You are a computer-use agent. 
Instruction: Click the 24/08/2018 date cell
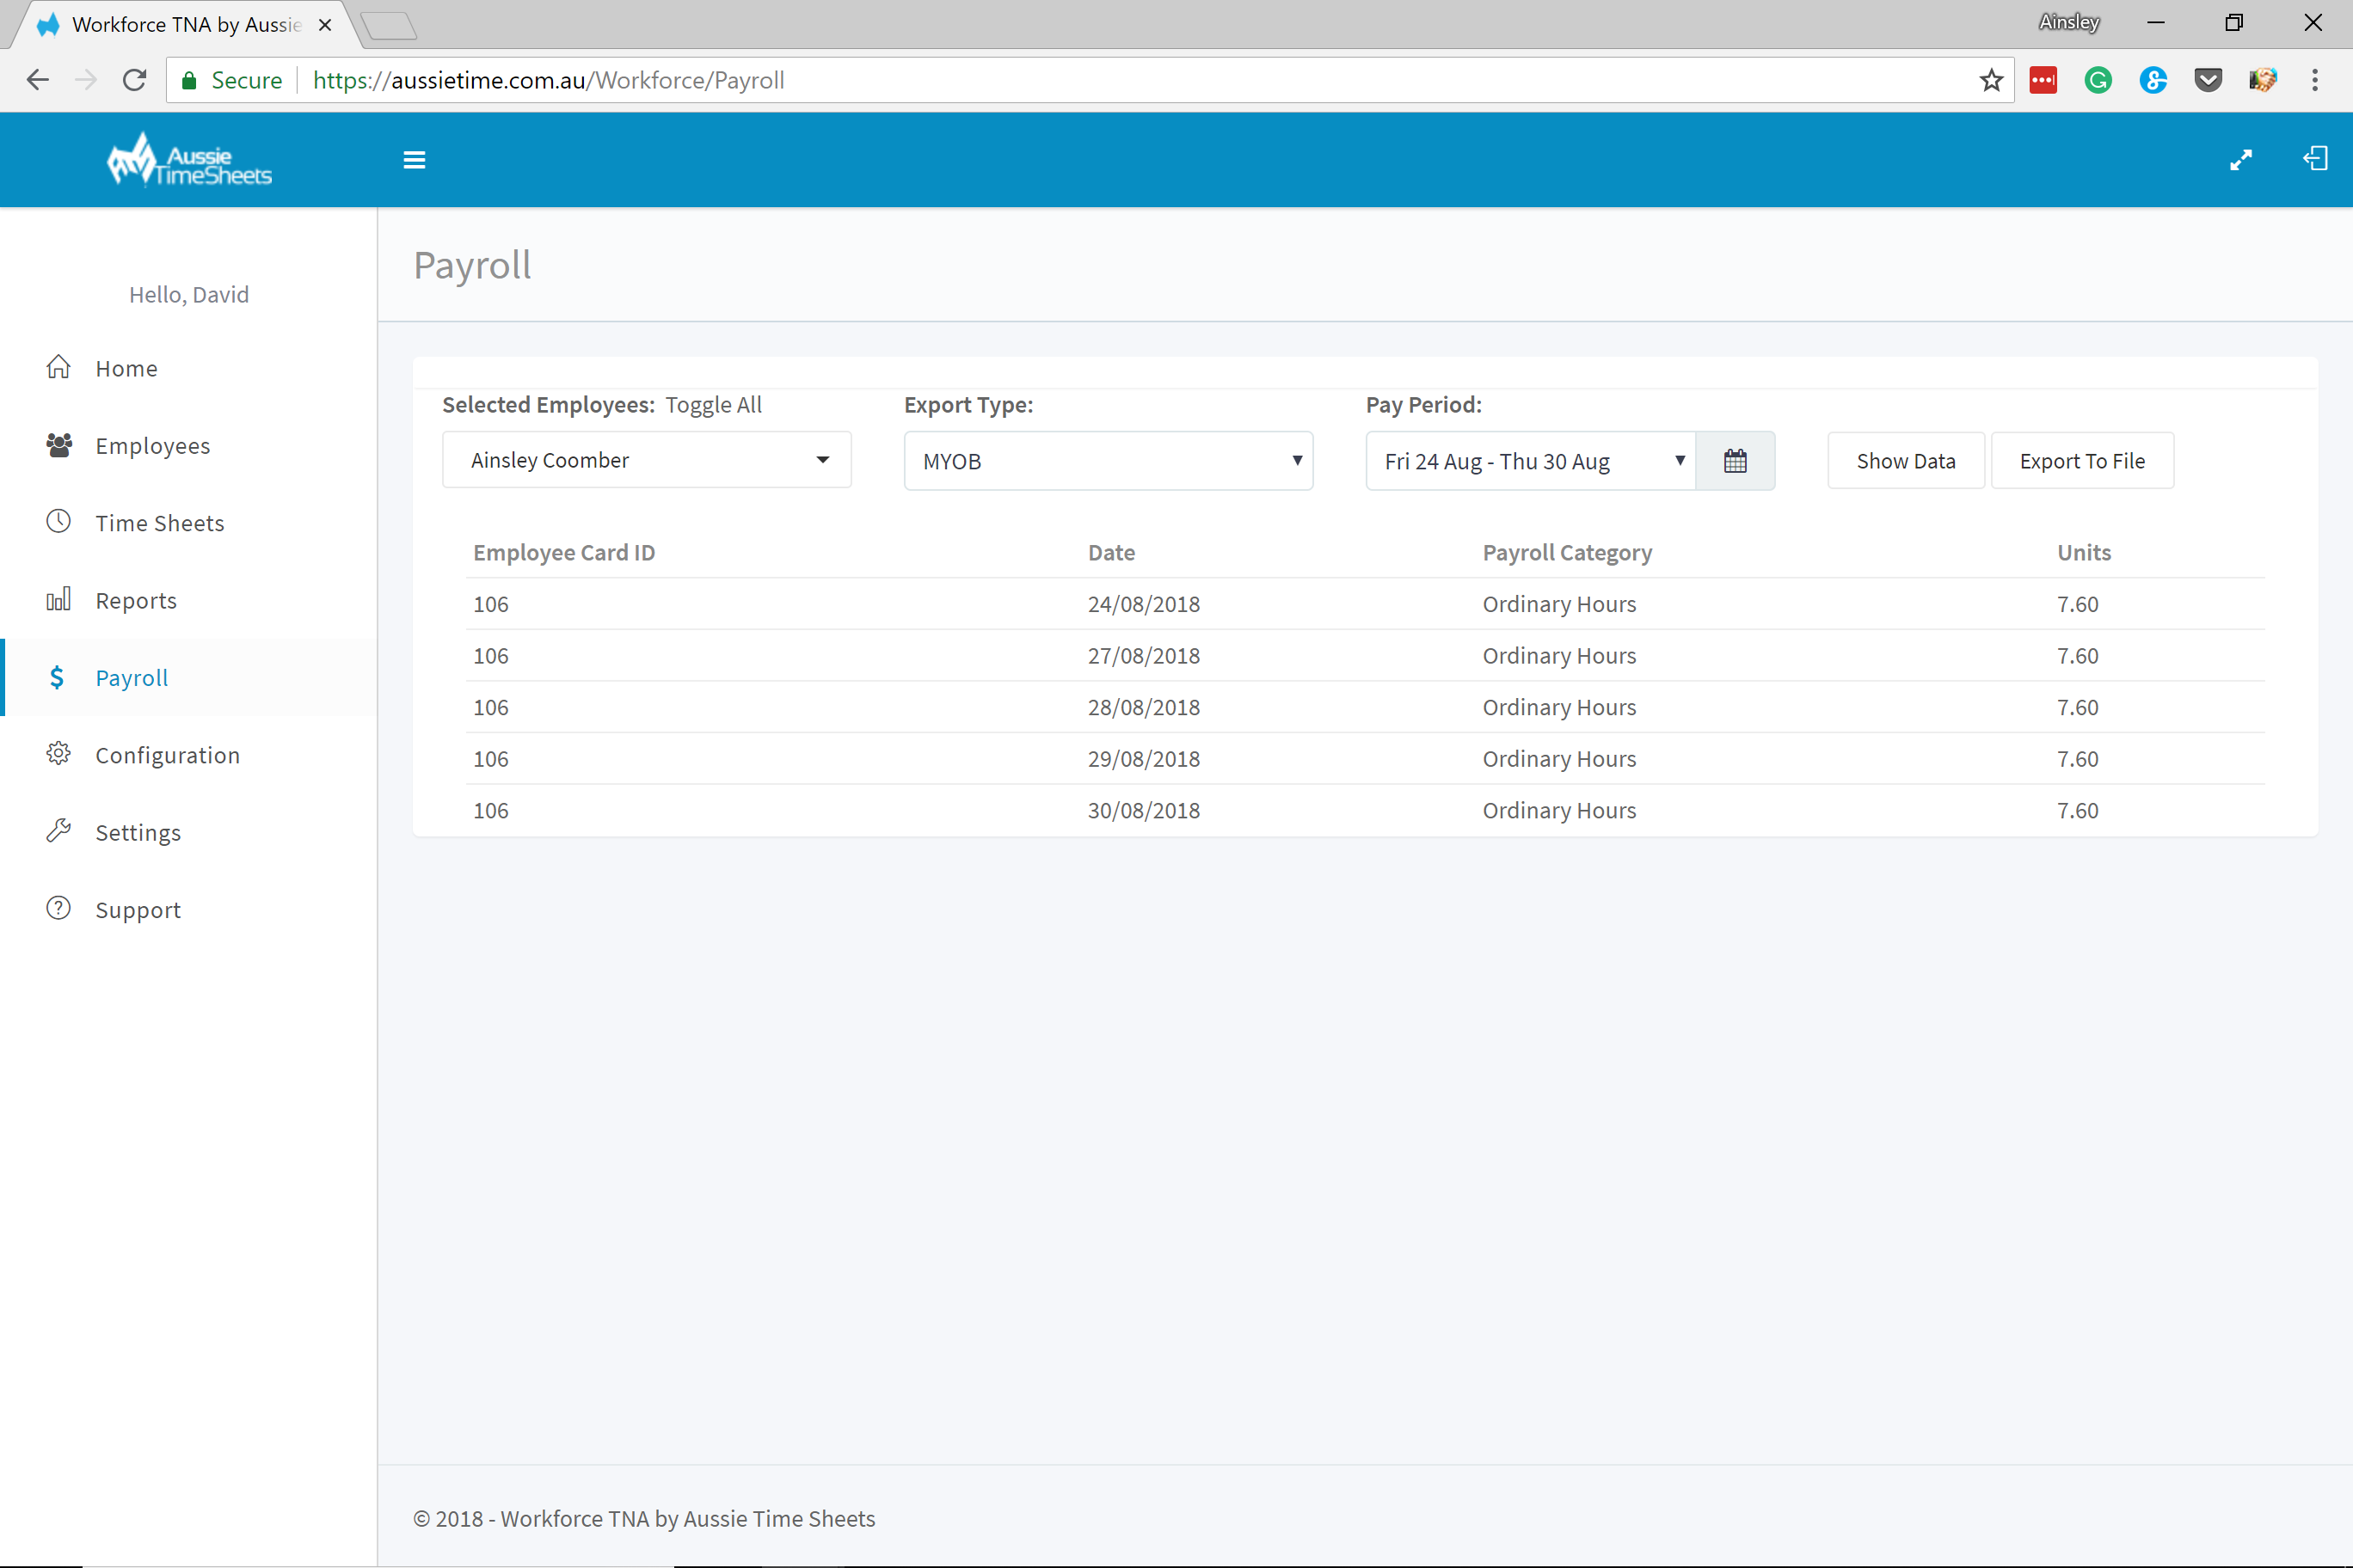click(1144, 604)
